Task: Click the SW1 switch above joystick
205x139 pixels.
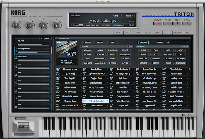Action: [17, 119]
